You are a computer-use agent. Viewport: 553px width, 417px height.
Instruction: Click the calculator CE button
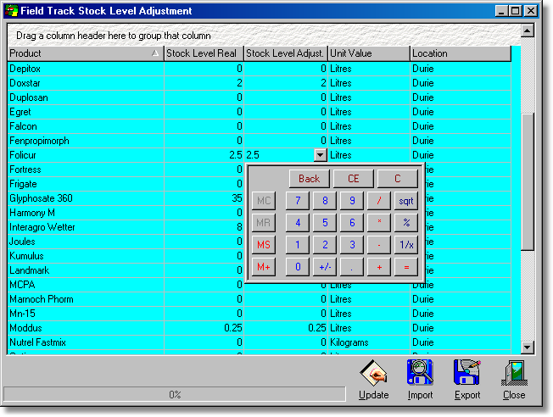click(x=354, y=179)
